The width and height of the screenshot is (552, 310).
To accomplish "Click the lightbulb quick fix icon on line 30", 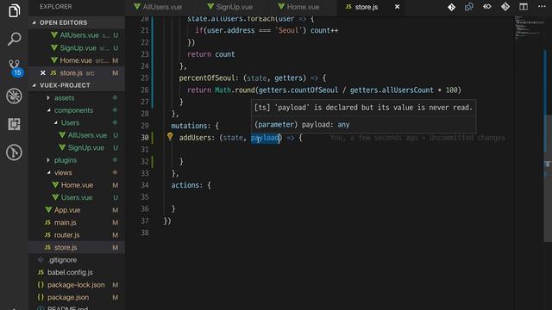I will click(x=170, y=137).
